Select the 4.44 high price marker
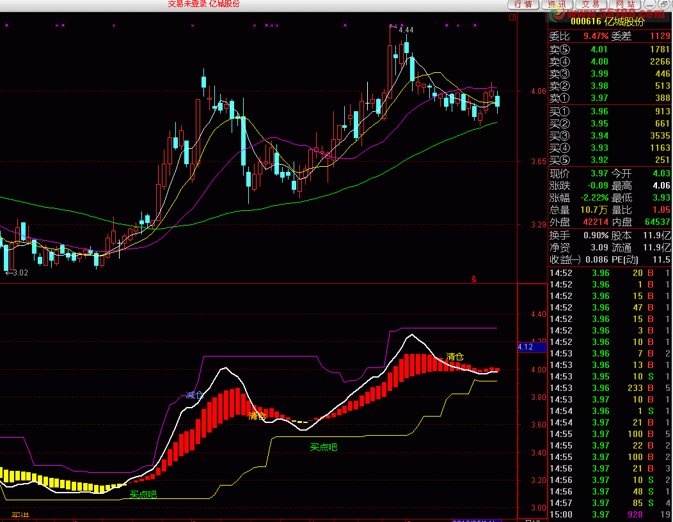Screen dimensions: 673x522 click(406, 30)
